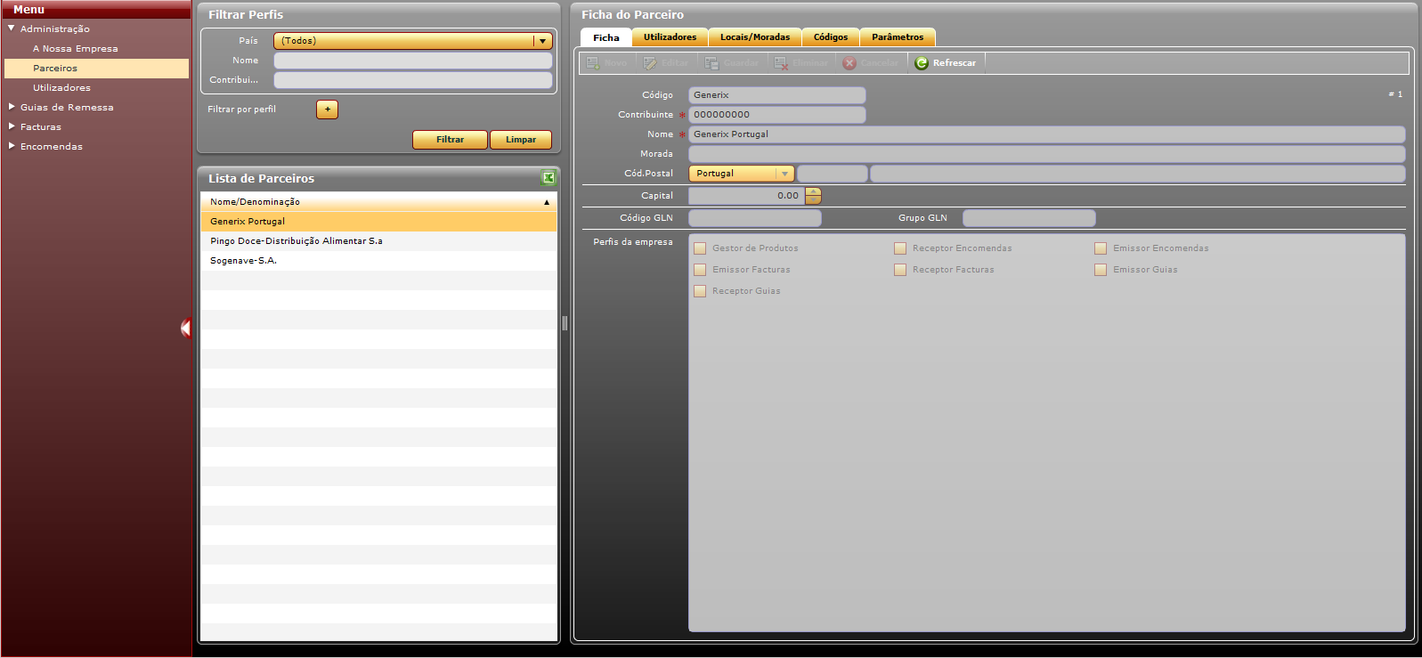1422x658 pixels.
Task: Click the Guardar toolbar button
Action: tap(732, 63)
